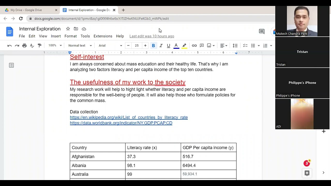The image size is (331, 186).
Task: Insert a numbered list
Action: [265, 45]
